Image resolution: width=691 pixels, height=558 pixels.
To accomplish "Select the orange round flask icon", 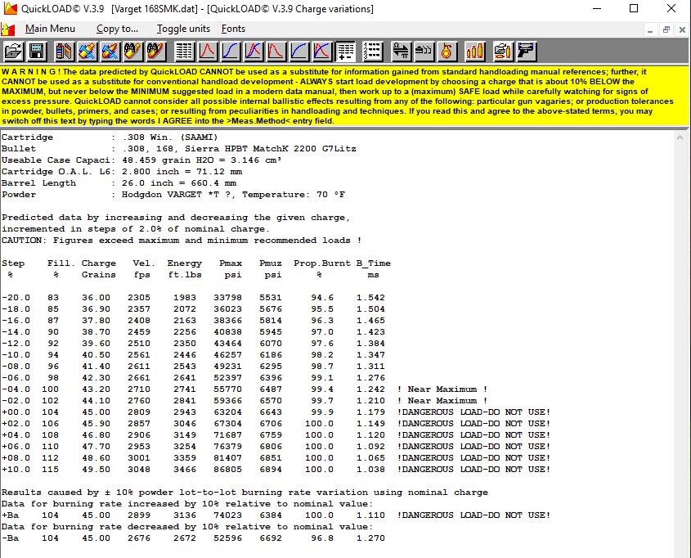I will tap(446, 52).
